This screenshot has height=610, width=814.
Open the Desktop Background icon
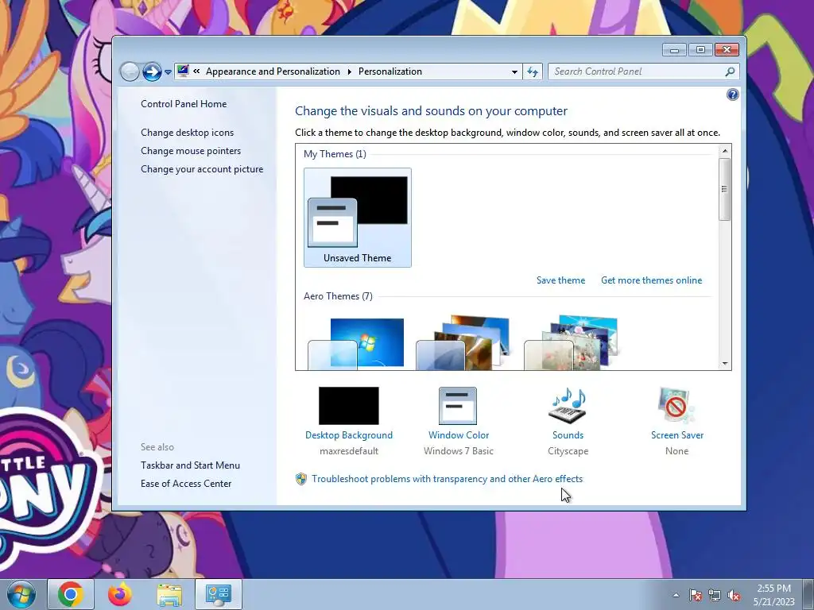(x=348, y=406)
